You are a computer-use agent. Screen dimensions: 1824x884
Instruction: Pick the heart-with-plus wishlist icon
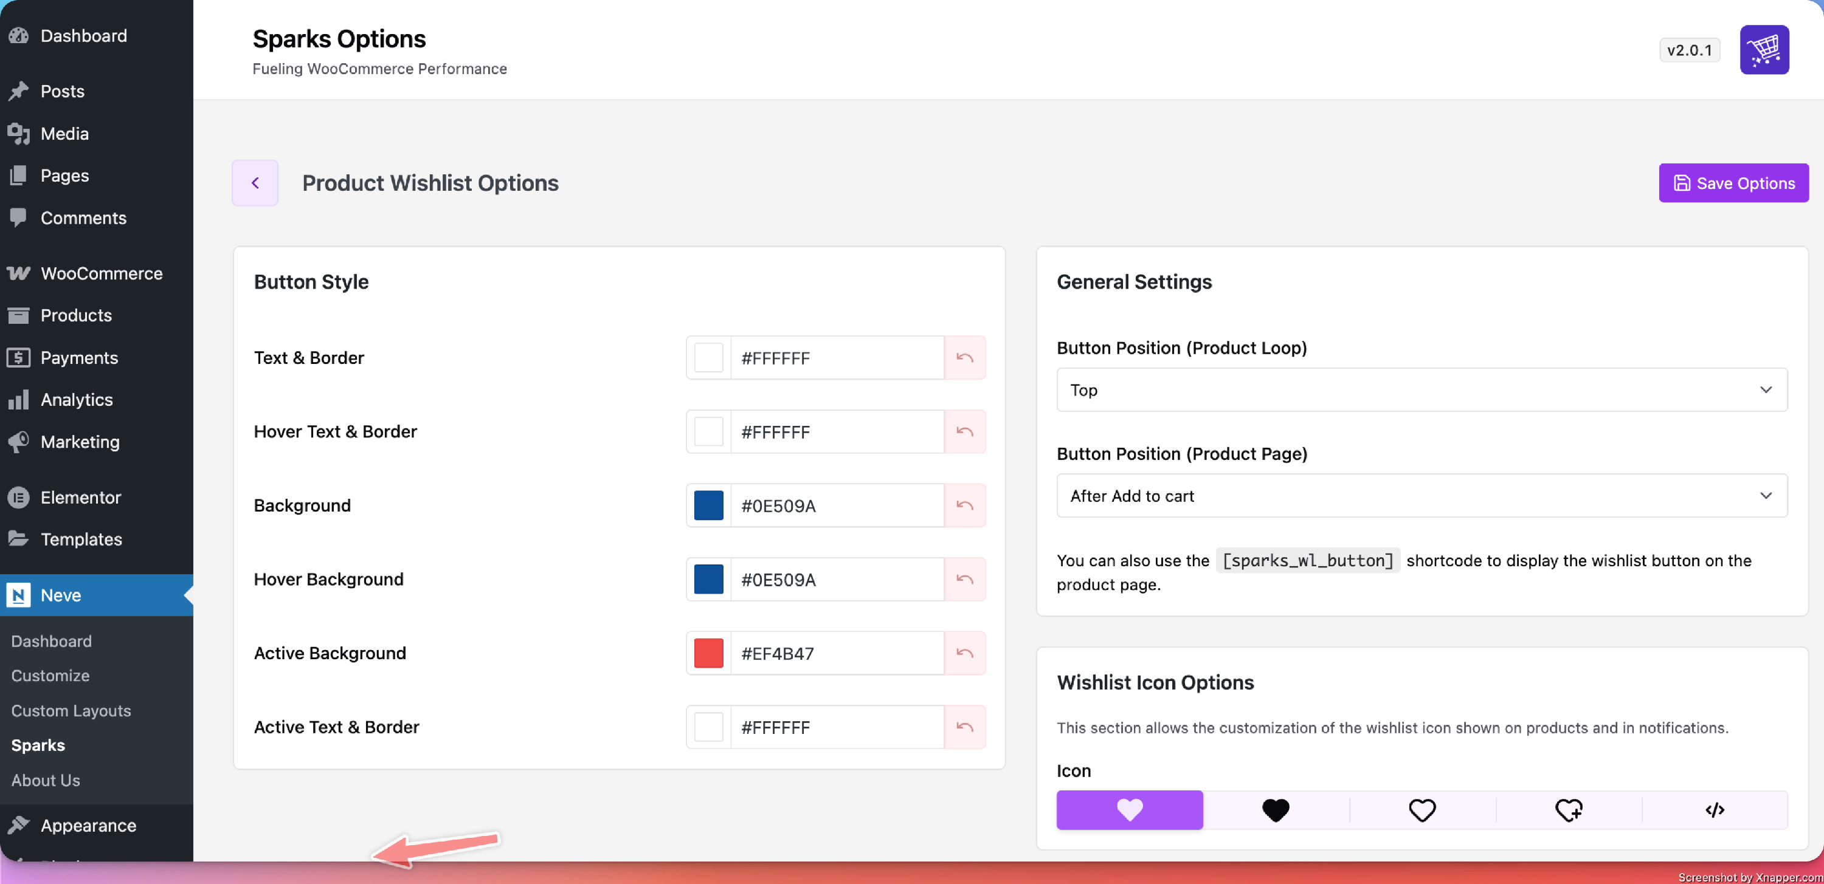[x=1569, y=810]
